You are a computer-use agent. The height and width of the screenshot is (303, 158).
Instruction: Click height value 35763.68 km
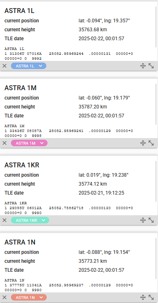pos(93,30)
